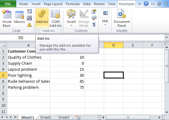
Task: Open the Review tab
Action: click(99, 4)
